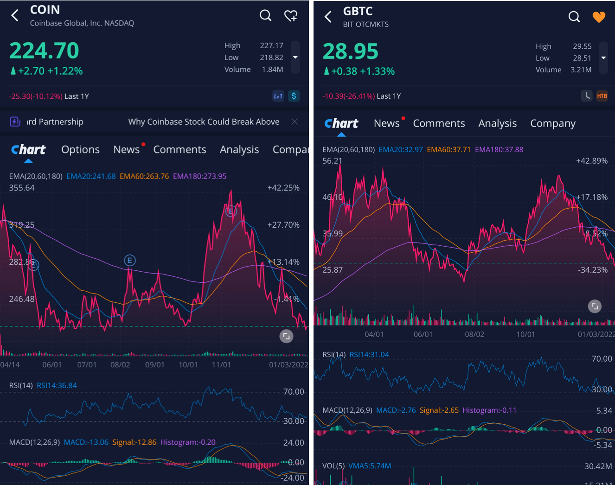This screenshot has width=615, height=485.
Task: Tap GBTC VOL(5) indicator label
Action: (x=333, y=466)
